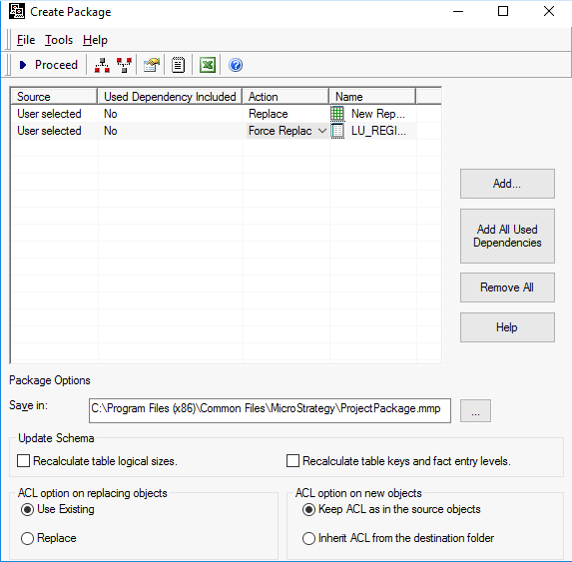Click the Excel export toolbar icon
572x562 pixels.
(x=208, y=65)
